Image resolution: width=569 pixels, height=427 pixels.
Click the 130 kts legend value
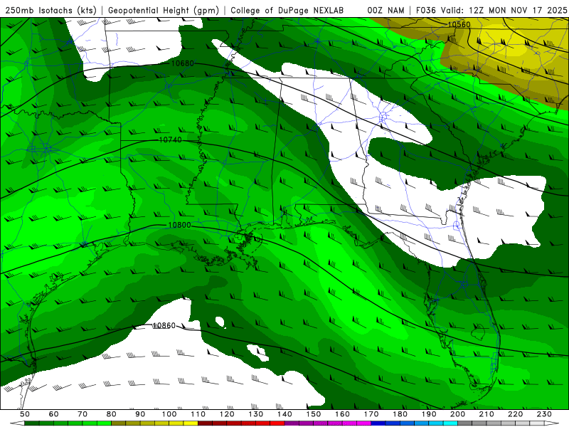[255, 414]
